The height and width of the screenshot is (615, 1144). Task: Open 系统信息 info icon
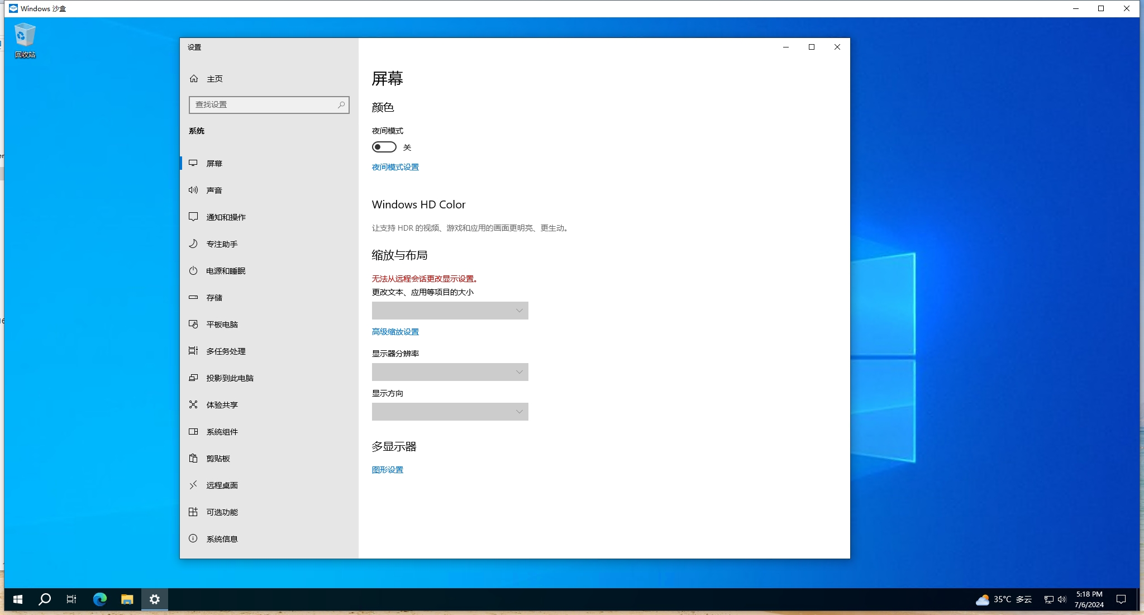click(193, 538)
